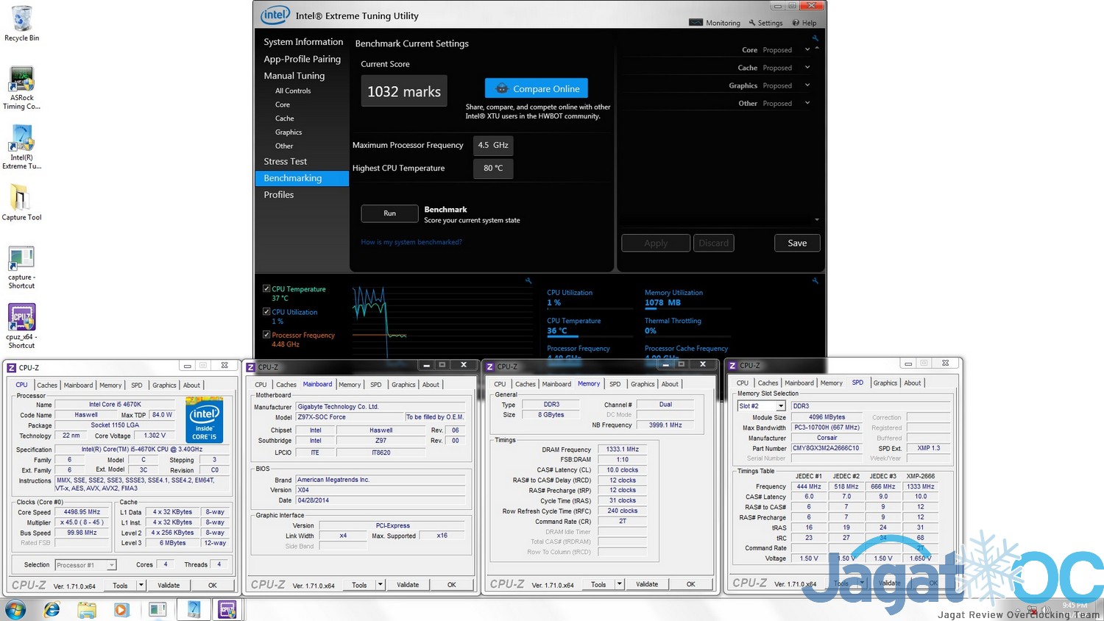The width and height of the screenshot is (1104, 621).
Task: Open File Explorer from the taskbar
Action: pyautogui.click(x=87, y=609)
